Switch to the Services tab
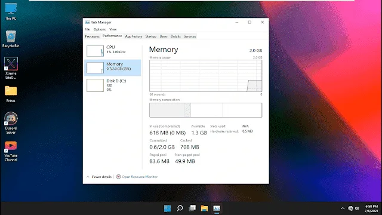The width and height of the screenshot is (382, 215). [190, 36]
